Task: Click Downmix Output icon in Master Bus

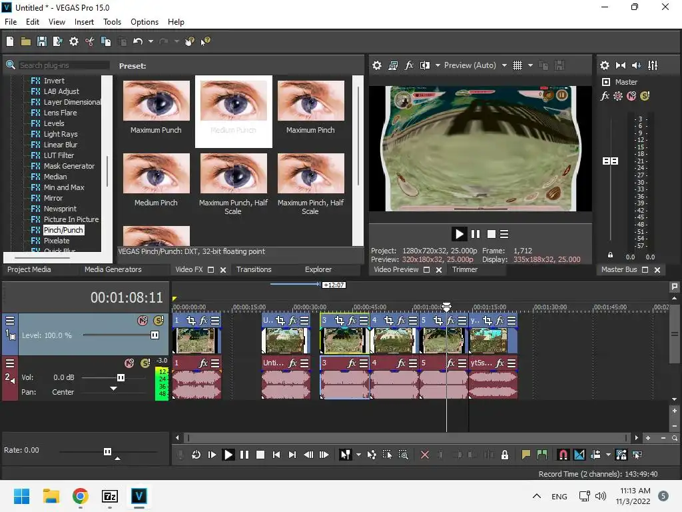Action: pyautogui.click(x=621, y=65)
